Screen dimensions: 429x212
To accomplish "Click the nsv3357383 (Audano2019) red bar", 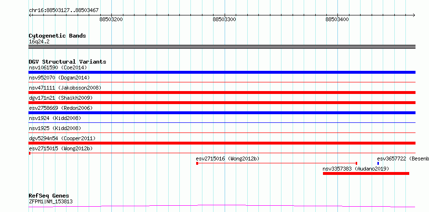I will pyautogui.click(x=366, y=173).
